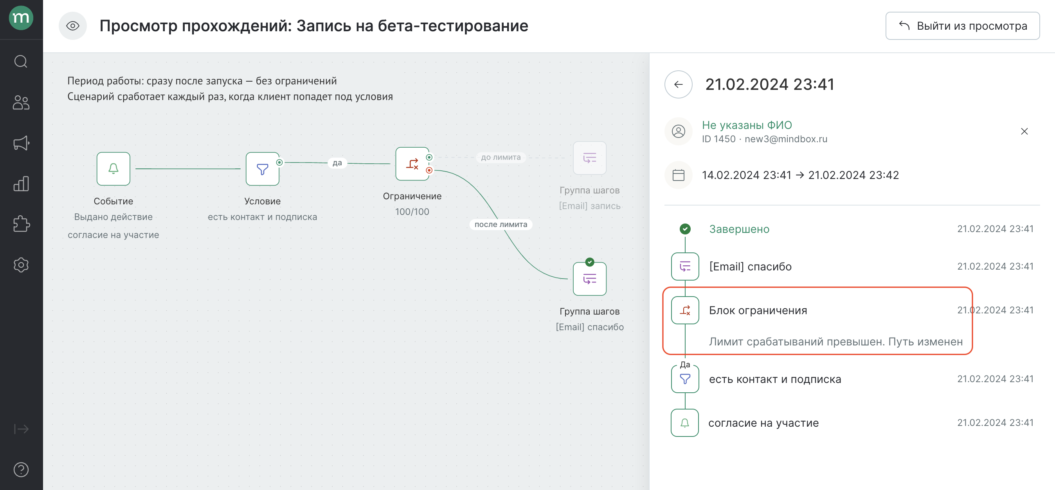Select the [Email] спасибо step group block

pyautogui.click(x=589, y=279)
